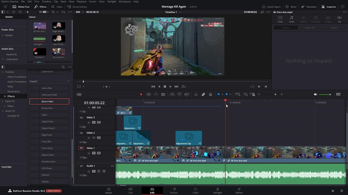
Task: Expand the Master power bin
Action: (x=3, y=35)
